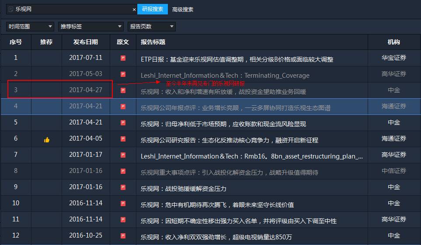Open PDF icon for row 9 战投驰援 report

123,187
